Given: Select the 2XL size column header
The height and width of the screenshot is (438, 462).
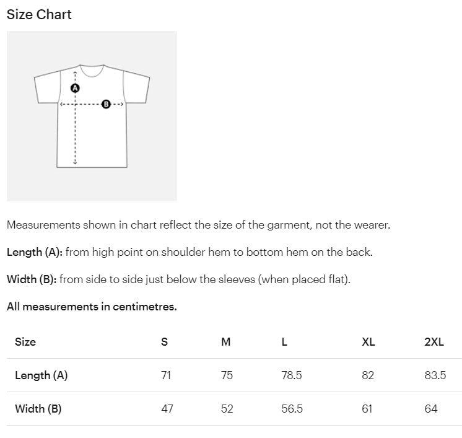Looking at the screenshot, I should [434, 342].
